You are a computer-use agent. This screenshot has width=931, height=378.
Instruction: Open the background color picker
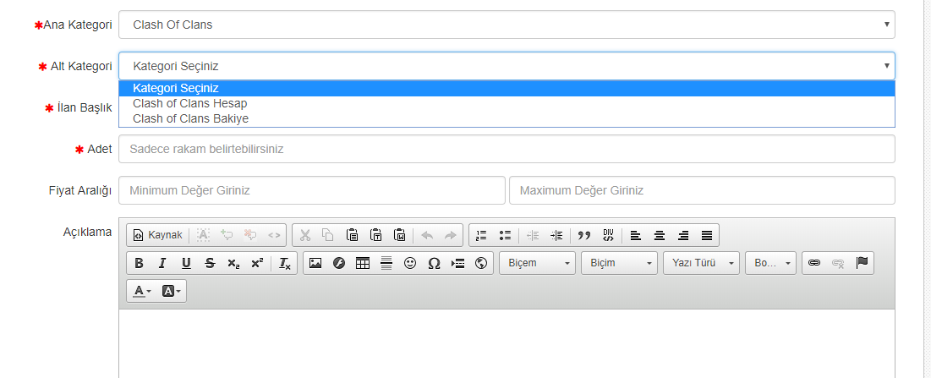coord(172,291)
